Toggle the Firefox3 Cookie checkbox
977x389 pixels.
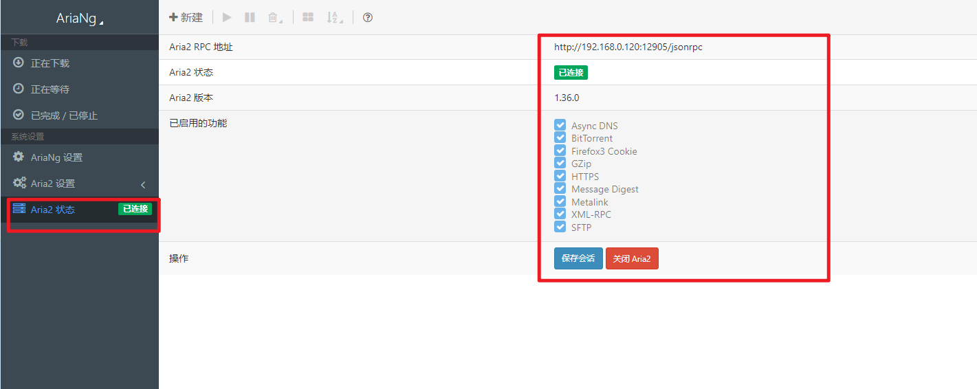click(x=560, y=151)
